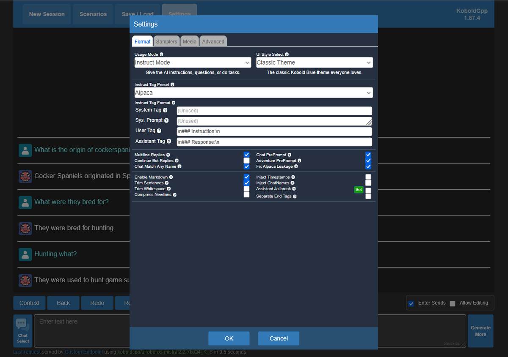Open help icon for Inject Timestamps
This screenshot has height=357, width=508.
(x=293, y=177)
